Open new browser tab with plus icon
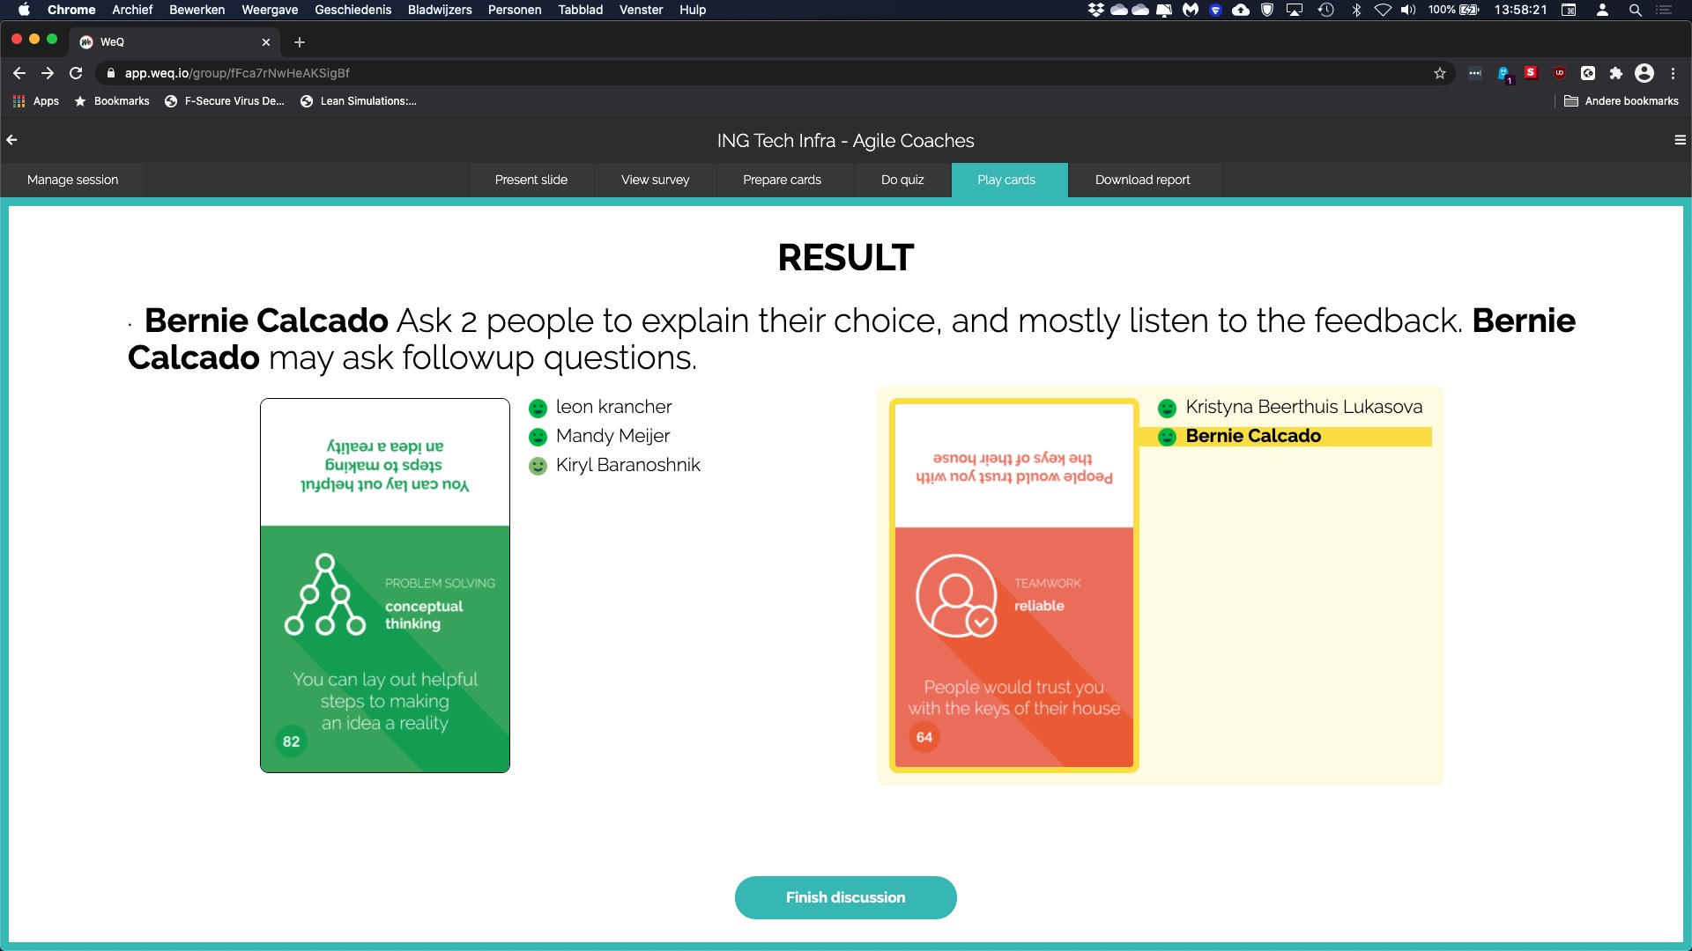 tap(300, 42)
